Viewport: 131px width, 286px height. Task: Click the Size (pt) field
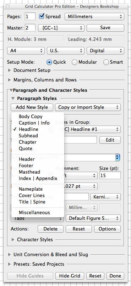click(x=110, y=176)
